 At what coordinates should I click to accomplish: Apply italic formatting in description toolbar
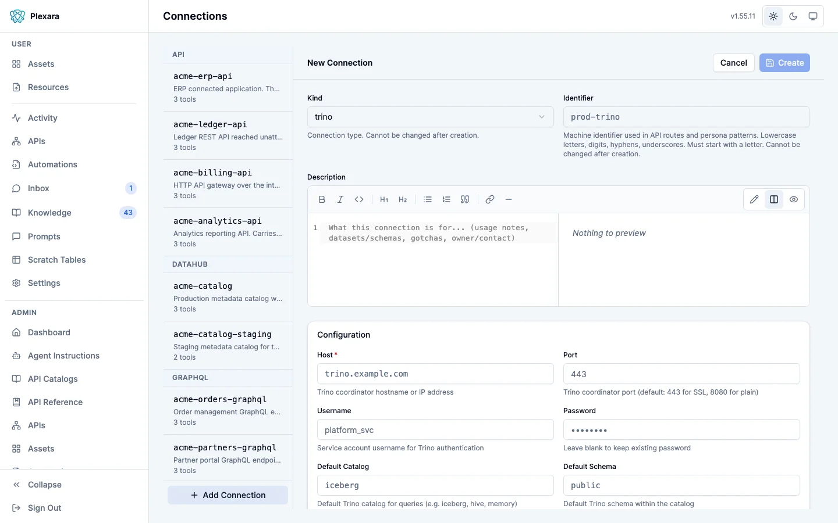[x=340, y=199]
